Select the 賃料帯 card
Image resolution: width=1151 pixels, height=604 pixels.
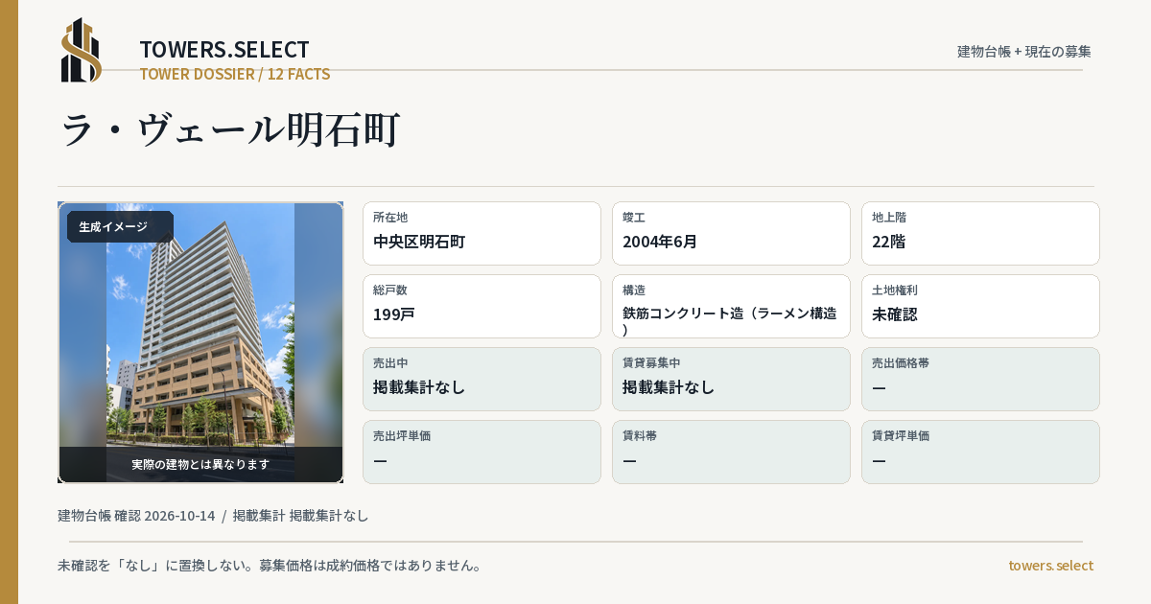tap(731, 452)
